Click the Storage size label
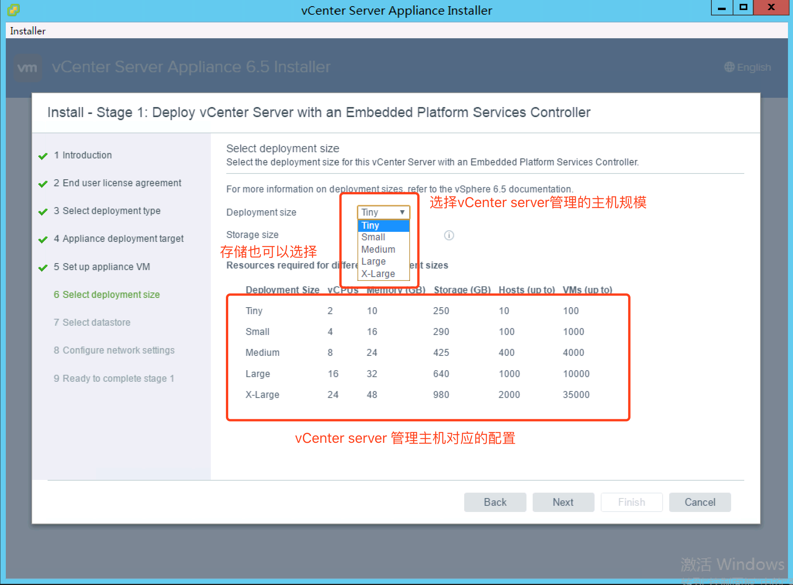The width and height of the screenshot is (793, 585). [252, 235]
